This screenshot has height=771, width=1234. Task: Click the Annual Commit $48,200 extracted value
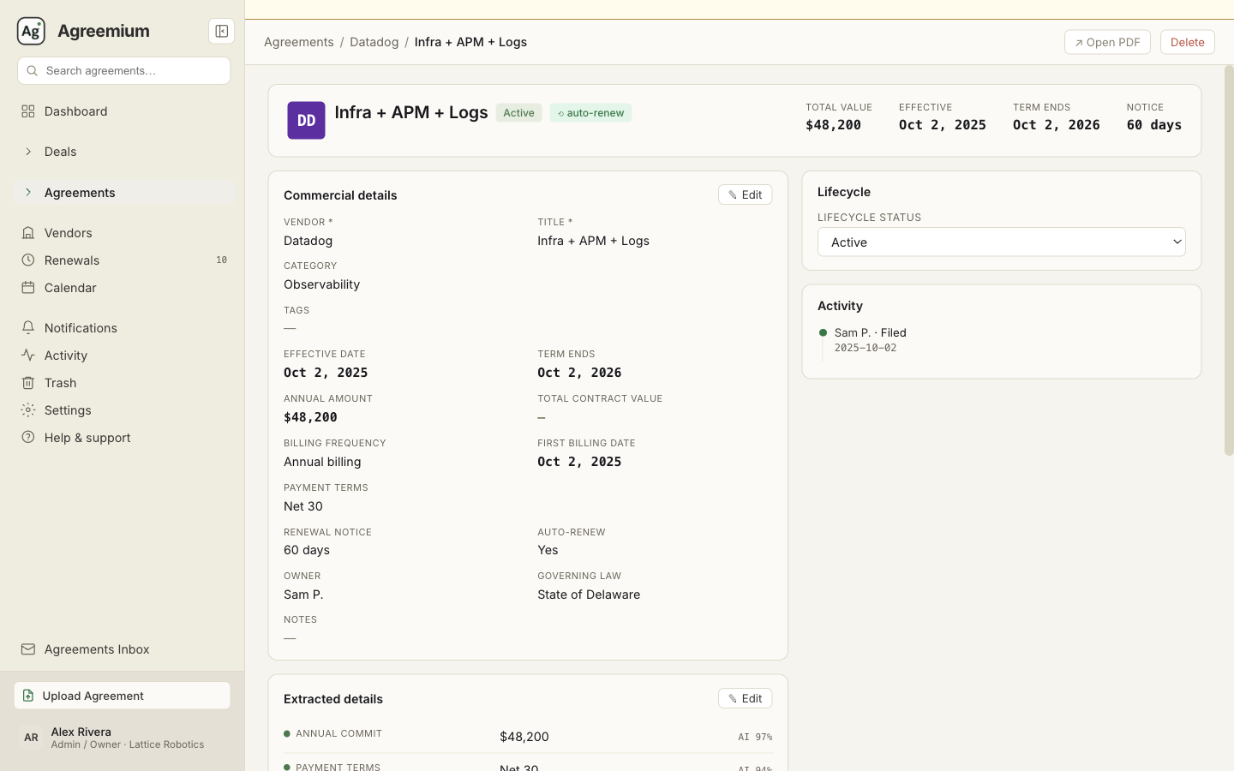click(524, 737)
